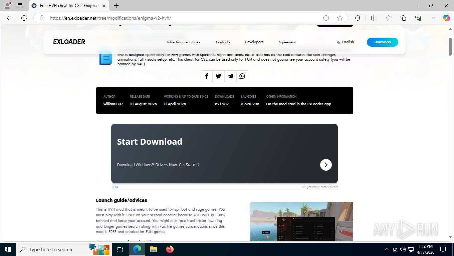This screenshot has height=256, width=454.
Task: Open Browser essentials heart icon
Action: (418, 18)
